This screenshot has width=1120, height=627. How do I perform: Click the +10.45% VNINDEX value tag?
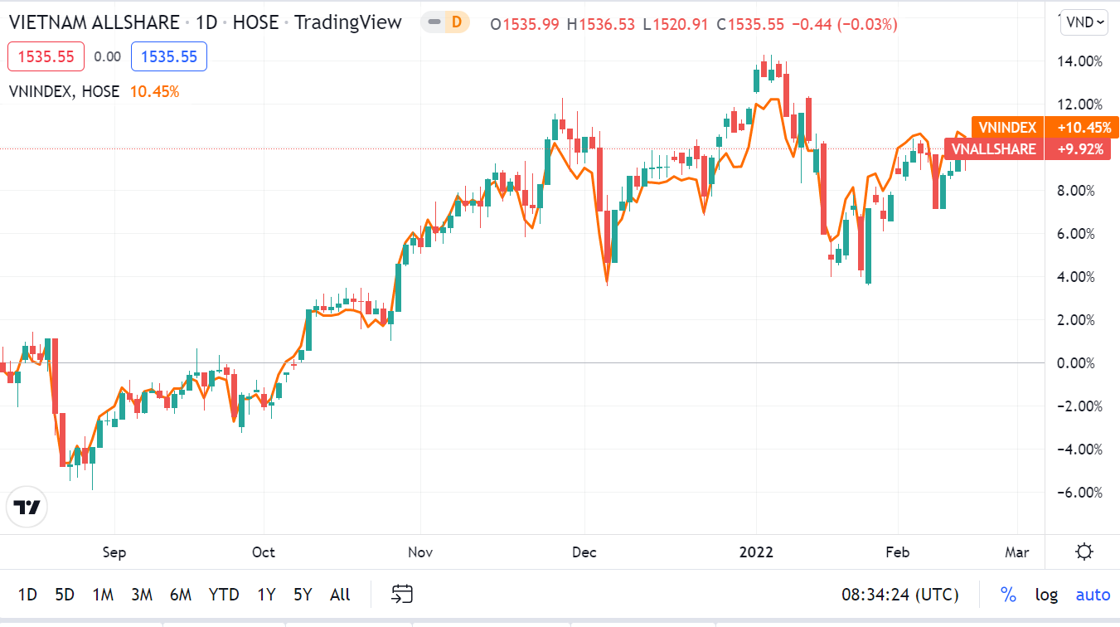point(1082,128)
